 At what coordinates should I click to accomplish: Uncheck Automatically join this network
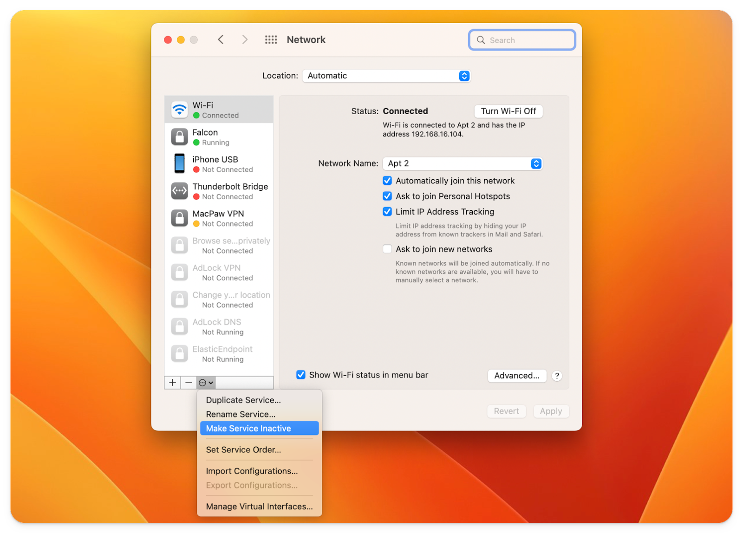pyautogui.click(x=387, y=181)
